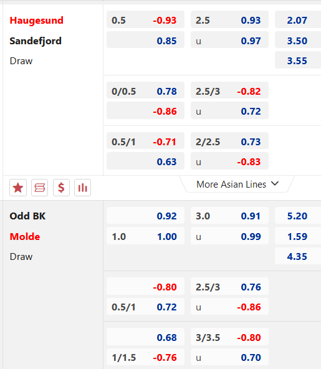Select handicap odds 0.63
This screenshot has width=321, height=369.
[145, 161]
